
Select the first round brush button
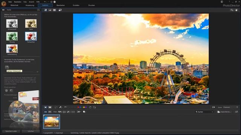tap(6, 91)
